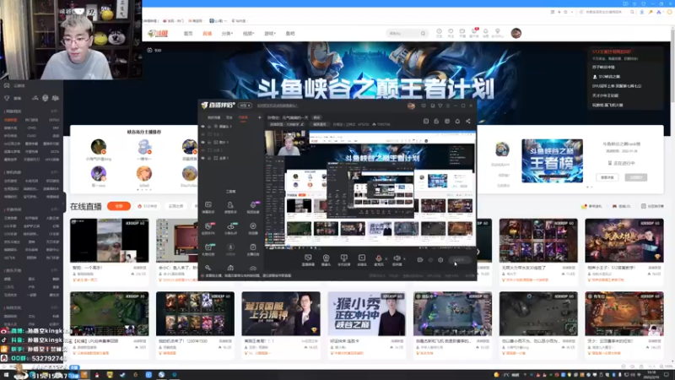Add new scene with plus button
This screenshot has width=675, height=380.
coord(259,117)
